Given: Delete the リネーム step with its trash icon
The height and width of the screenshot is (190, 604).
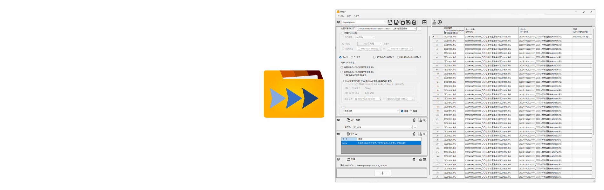Looking at the screenshot, I should tap(414, 134).
